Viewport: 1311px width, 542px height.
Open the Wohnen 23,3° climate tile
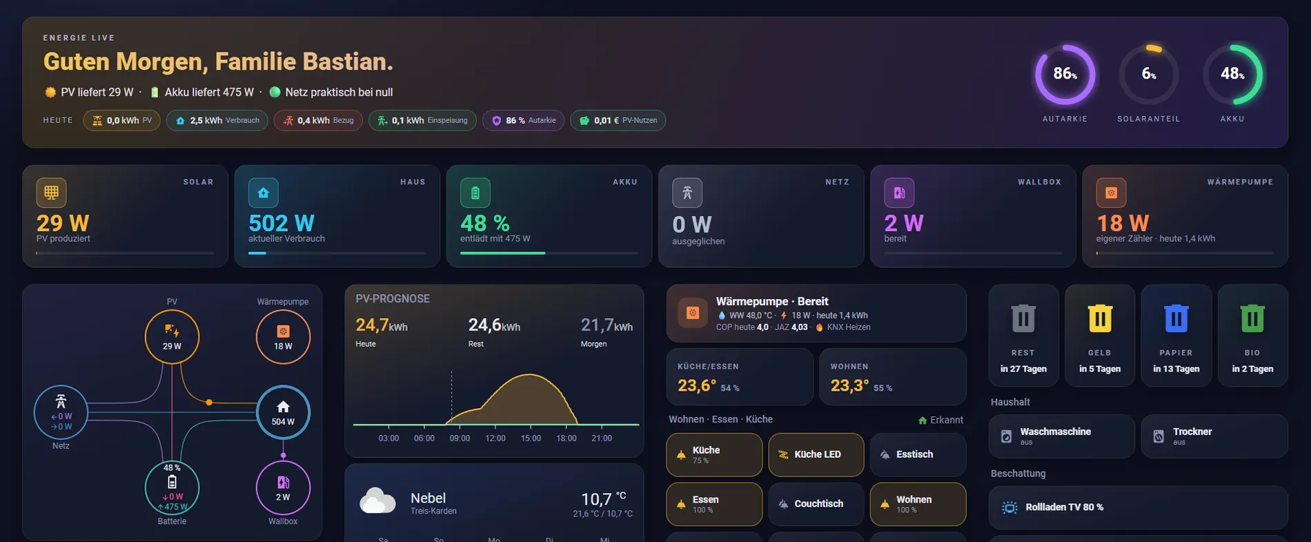[x=893, y=377]
